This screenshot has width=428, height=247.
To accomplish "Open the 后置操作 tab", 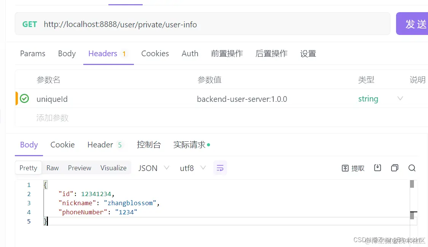I will click(271, 54).
